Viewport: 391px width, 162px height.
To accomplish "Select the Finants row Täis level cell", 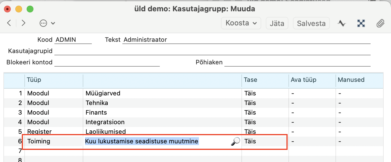I will pyautogui.click(x=265, y=112).
